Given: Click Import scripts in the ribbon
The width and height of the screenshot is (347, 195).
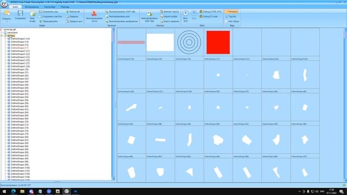Looking at the screenshot, I should (x=169, y=17).
